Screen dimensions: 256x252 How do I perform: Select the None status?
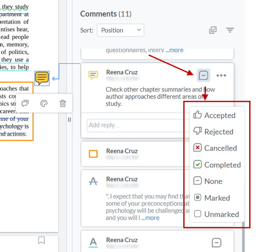pyautogui.click(x=217, y=181)
